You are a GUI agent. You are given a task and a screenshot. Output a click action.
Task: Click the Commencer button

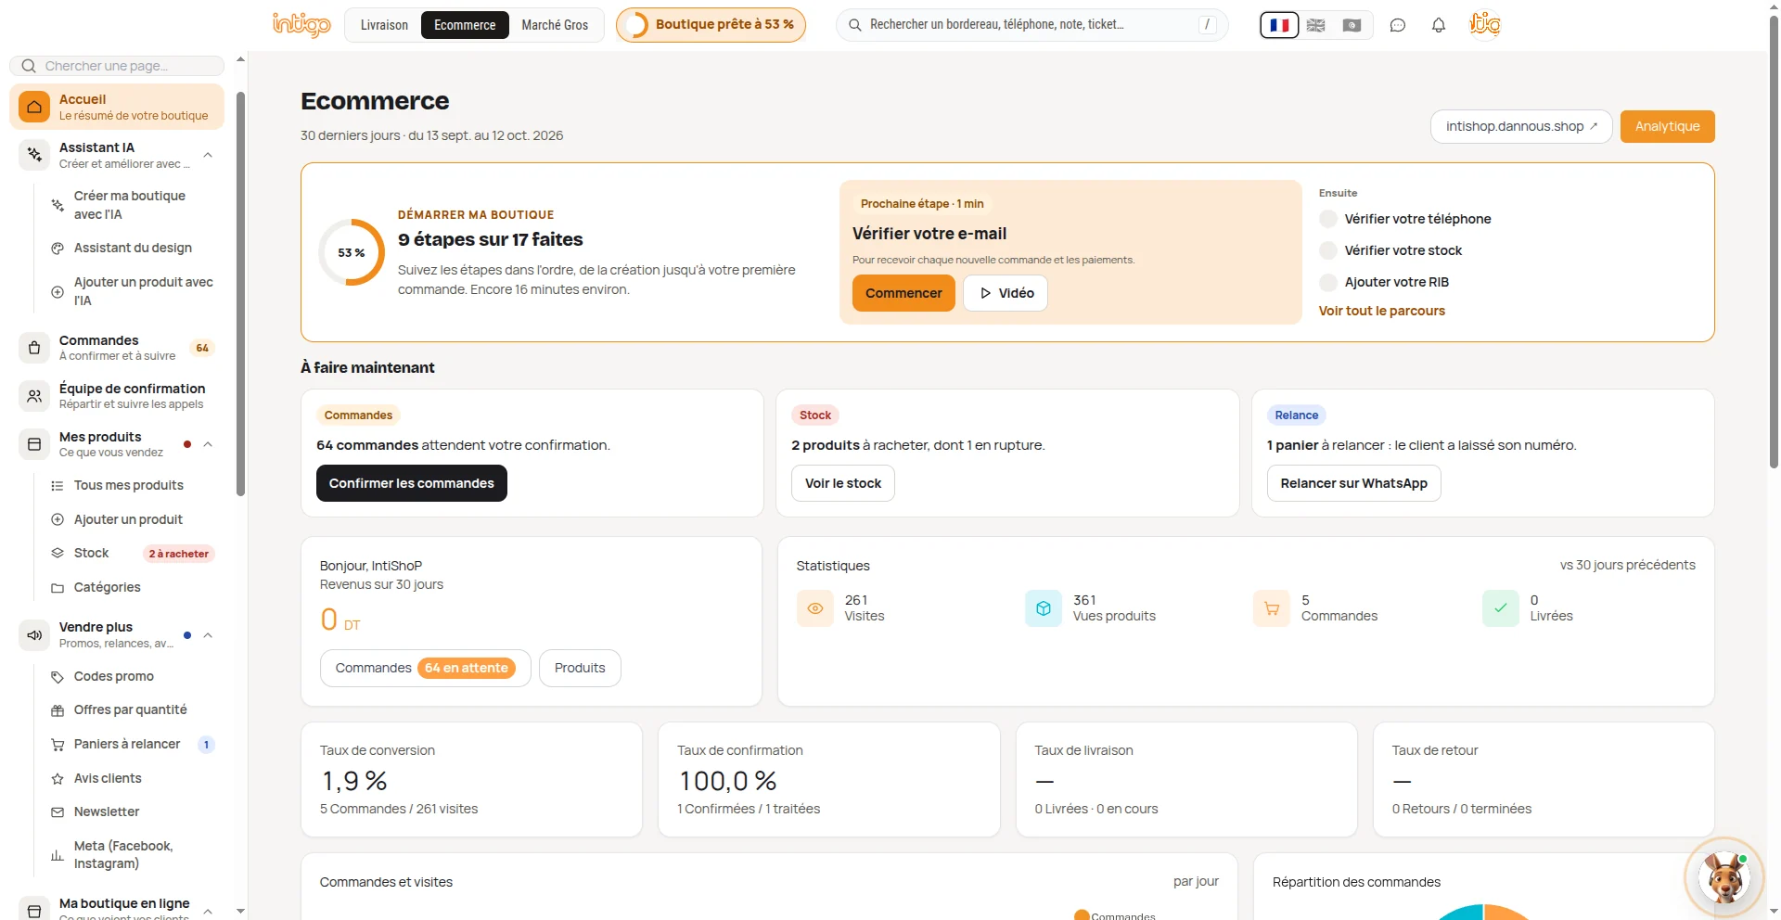(903, 293)
